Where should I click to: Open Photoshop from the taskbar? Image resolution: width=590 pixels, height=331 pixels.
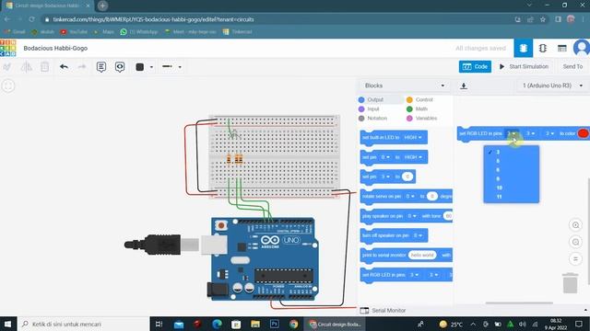(275, 324)
